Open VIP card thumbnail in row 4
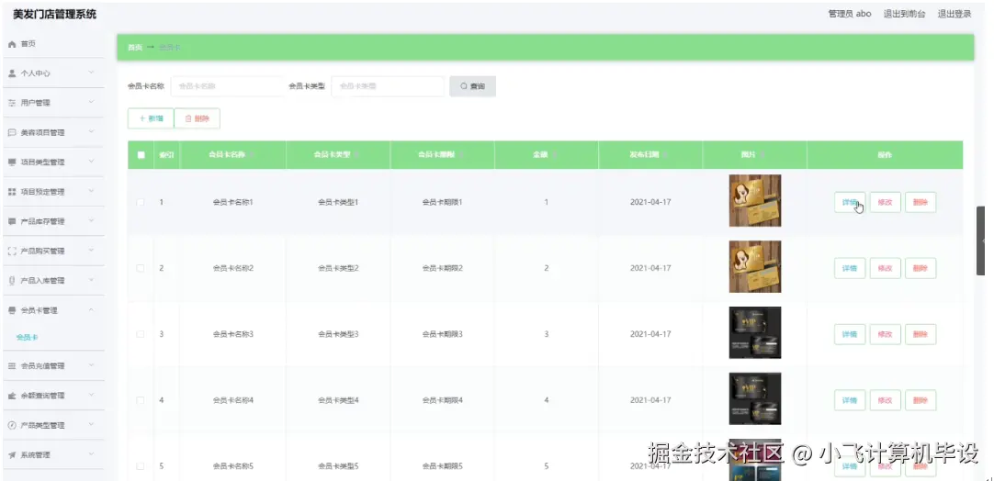This screenshot has height=481, width=994. click(x=755, y=398)
